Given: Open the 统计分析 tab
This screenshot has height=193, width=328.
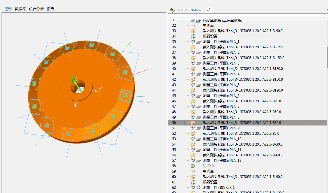Looking at the screenshot, I should coord(36,9).
